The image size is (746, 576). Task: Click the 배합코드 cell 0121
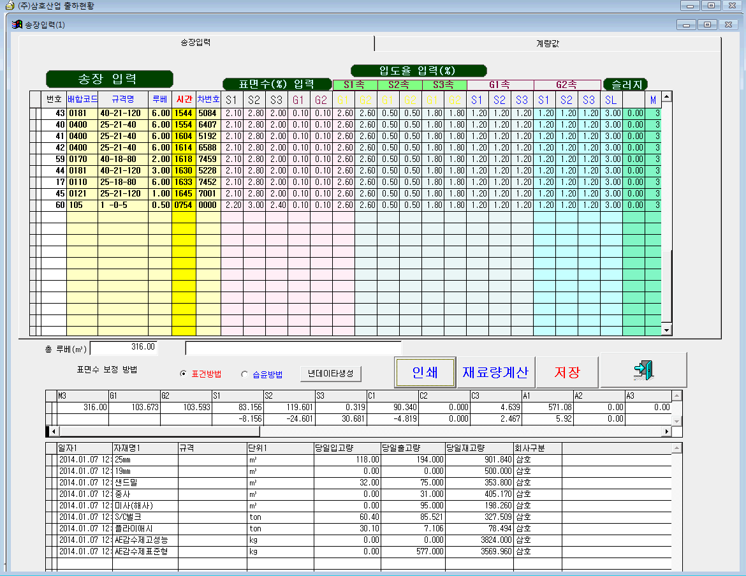click(82, 193)
